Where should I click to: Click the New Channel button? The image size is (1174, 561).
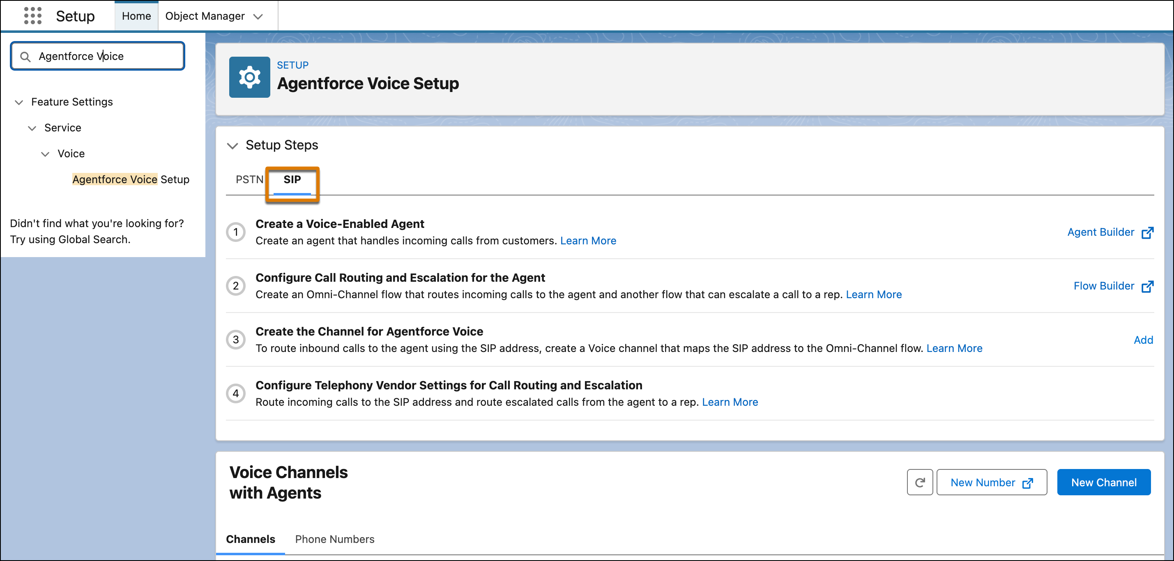[1104, 482]
